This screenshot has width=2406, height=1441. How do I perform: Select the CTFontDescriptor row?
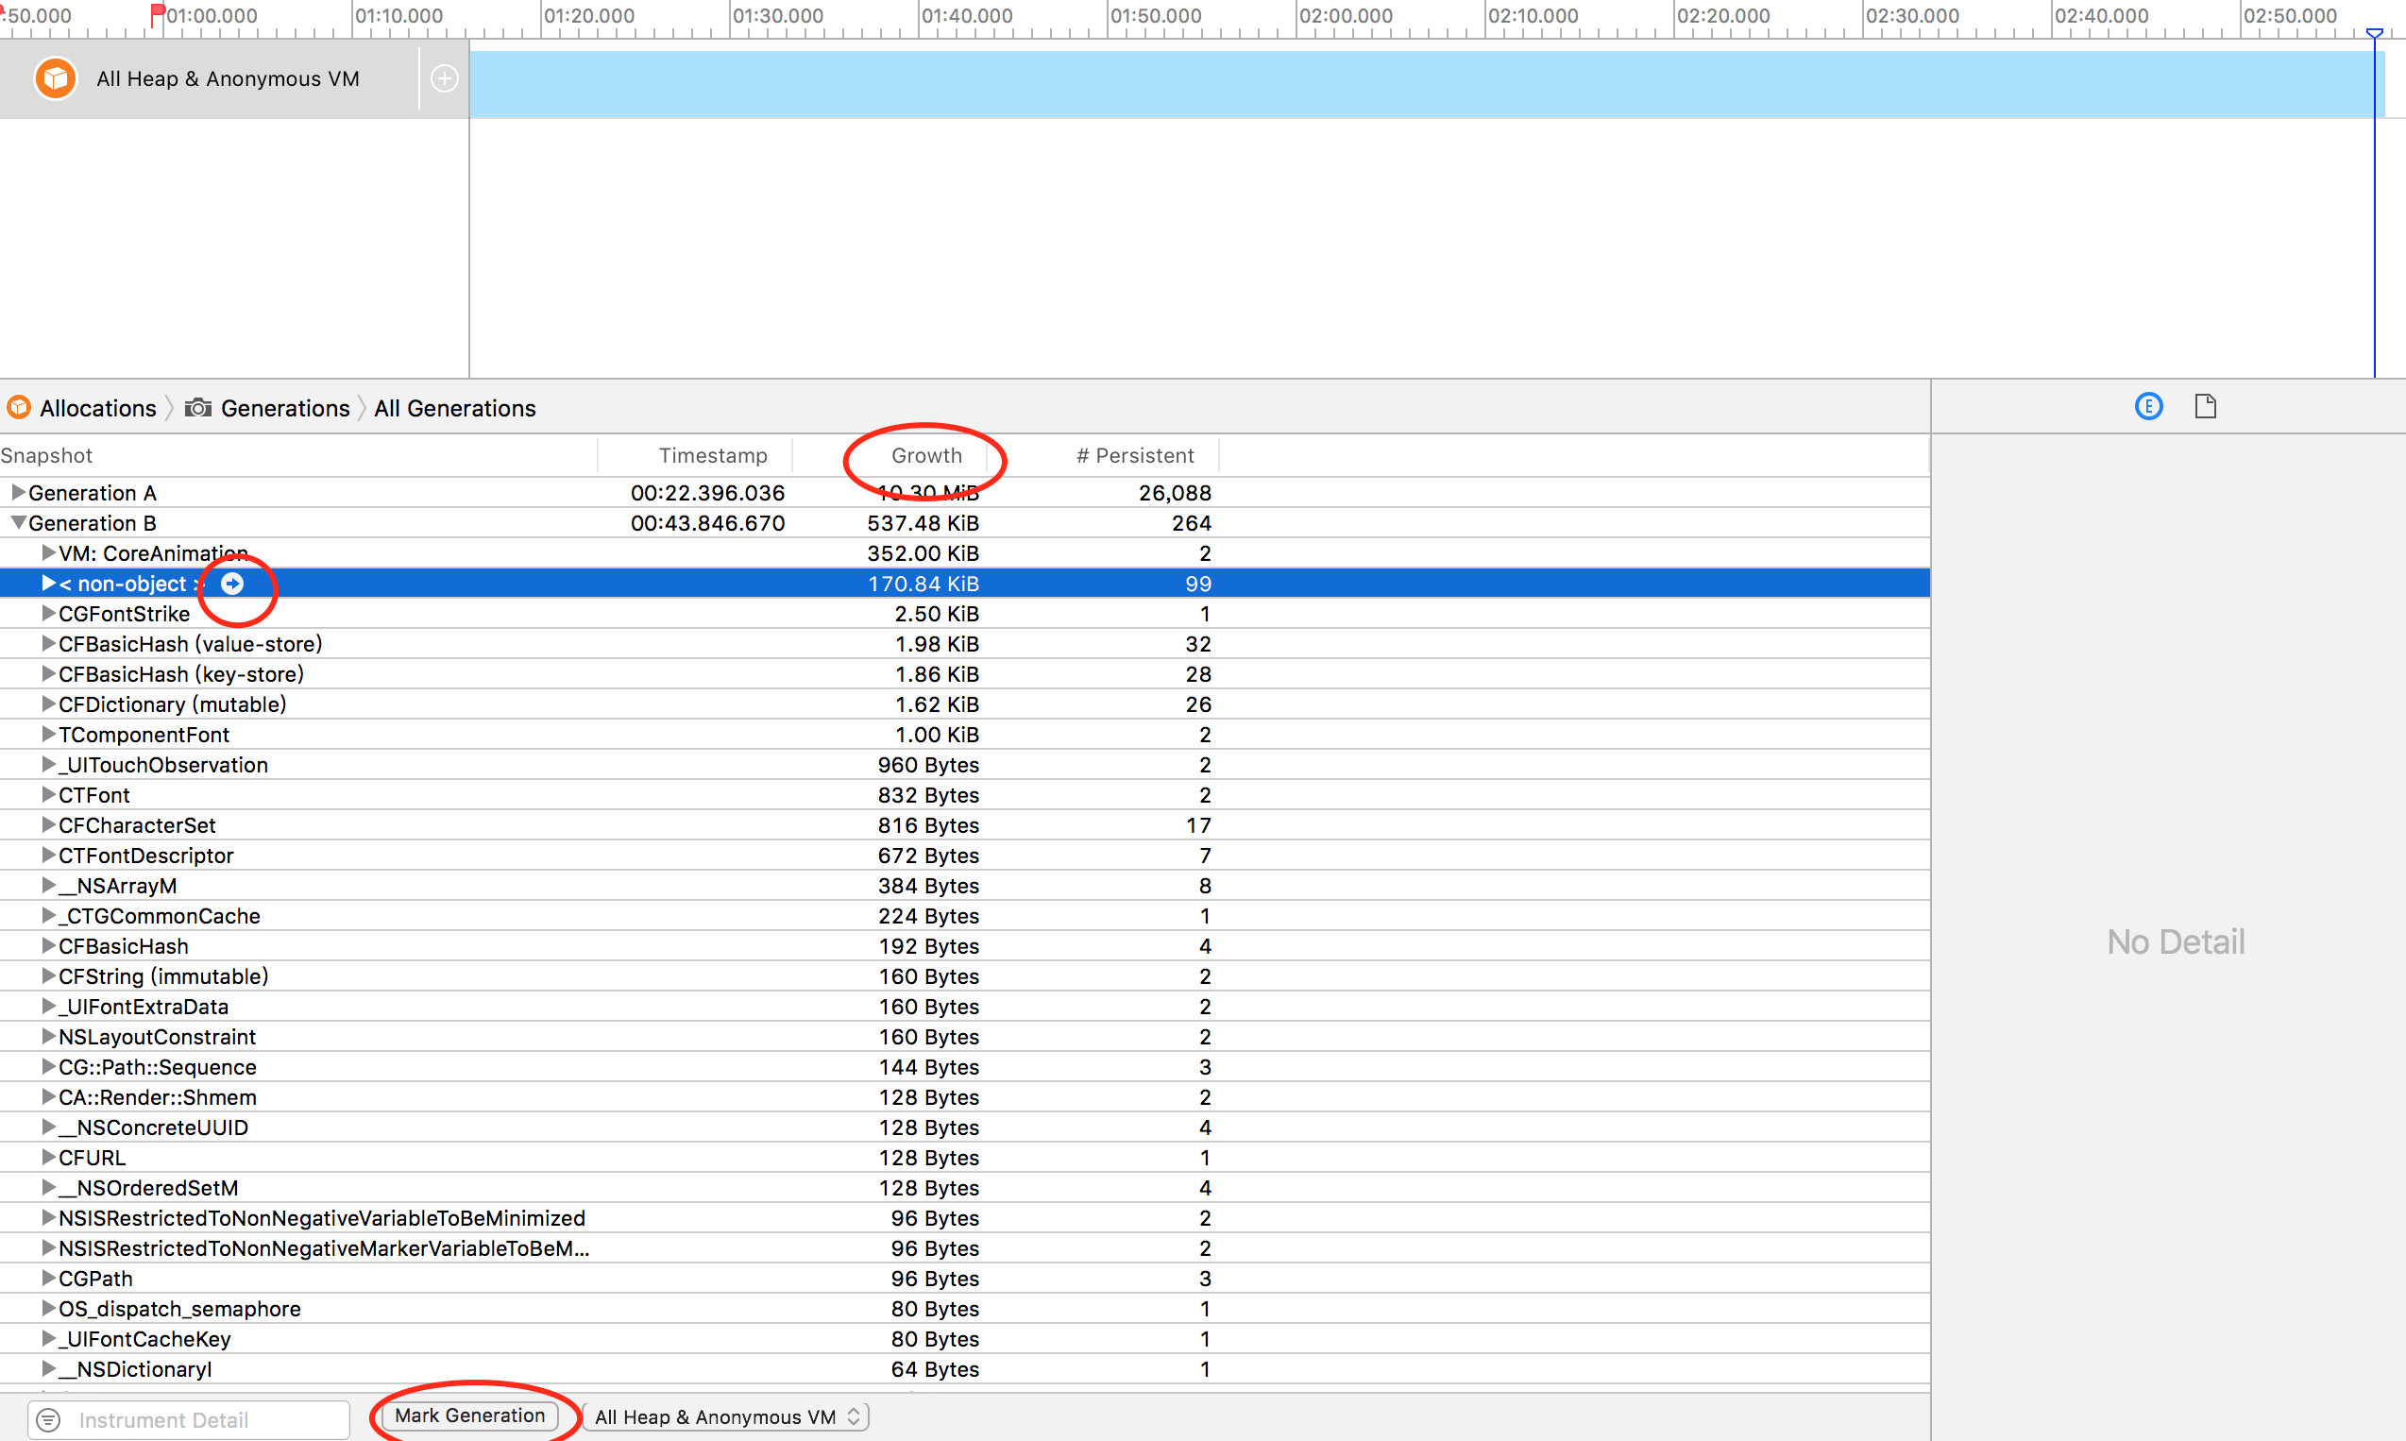(964, 856)
